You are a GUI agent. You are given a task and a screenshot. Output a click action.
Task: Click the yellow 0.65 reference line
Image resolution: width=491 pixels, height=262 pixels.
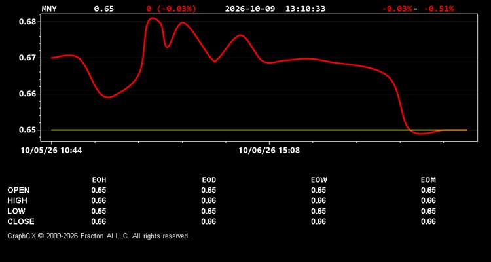(259, 130)
